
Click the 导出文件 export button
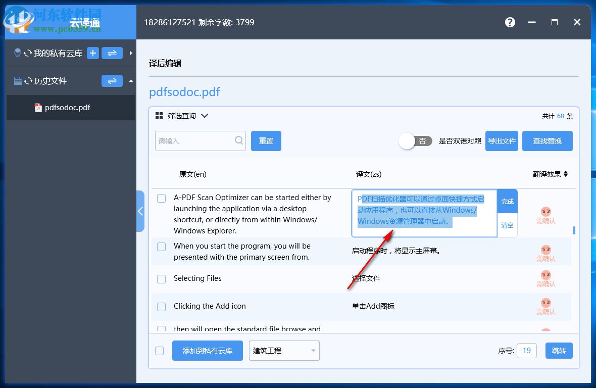tap(502, 141)
